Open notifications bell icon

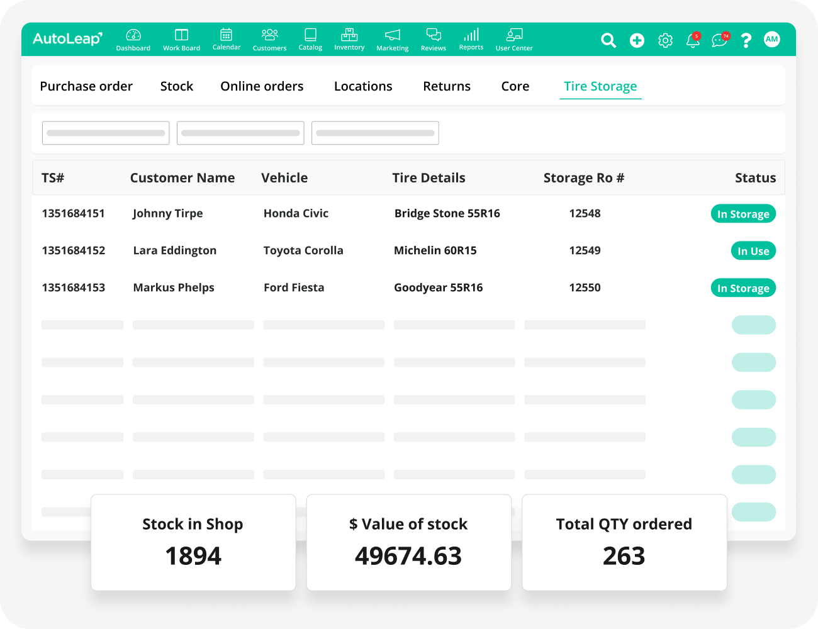[693, 40]
